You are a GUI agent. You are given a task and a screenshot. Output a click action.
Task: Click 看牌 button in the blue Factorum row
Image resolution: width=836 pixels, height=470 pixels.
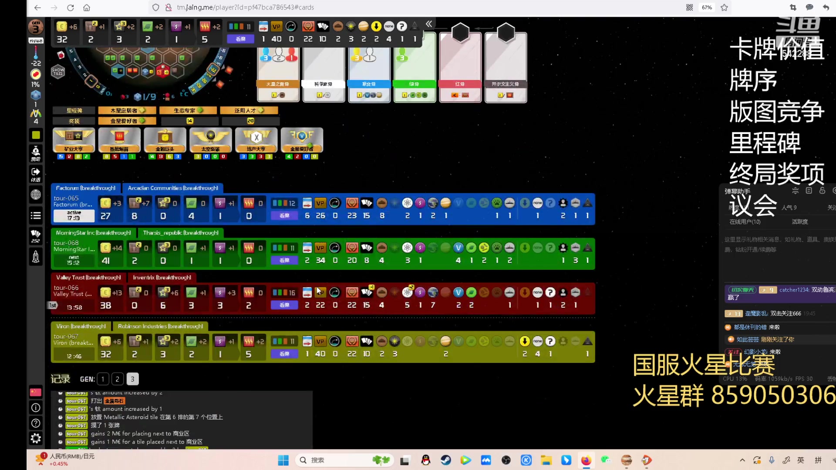point(284,216)
